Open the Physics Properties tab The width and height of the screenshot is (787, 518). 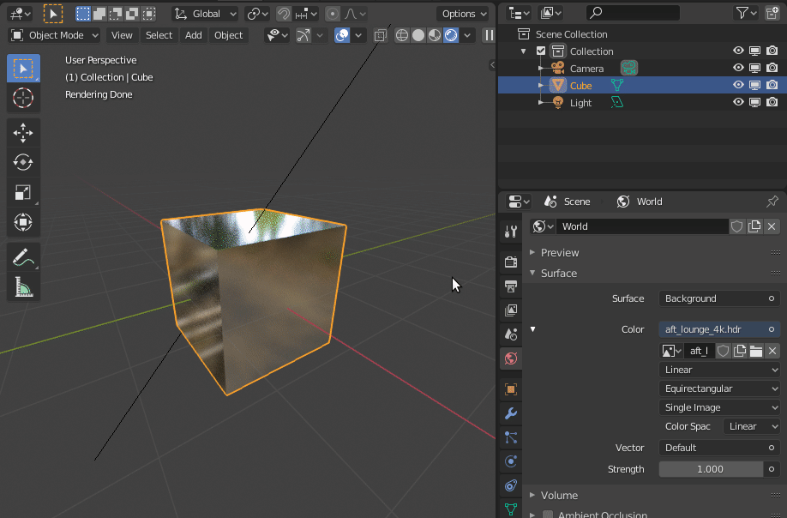[510, 461]
